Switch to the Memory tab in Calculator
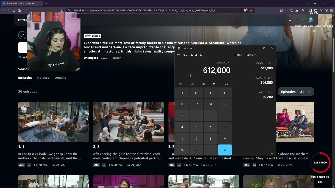 pyautogui.click(x=251, y=55)
